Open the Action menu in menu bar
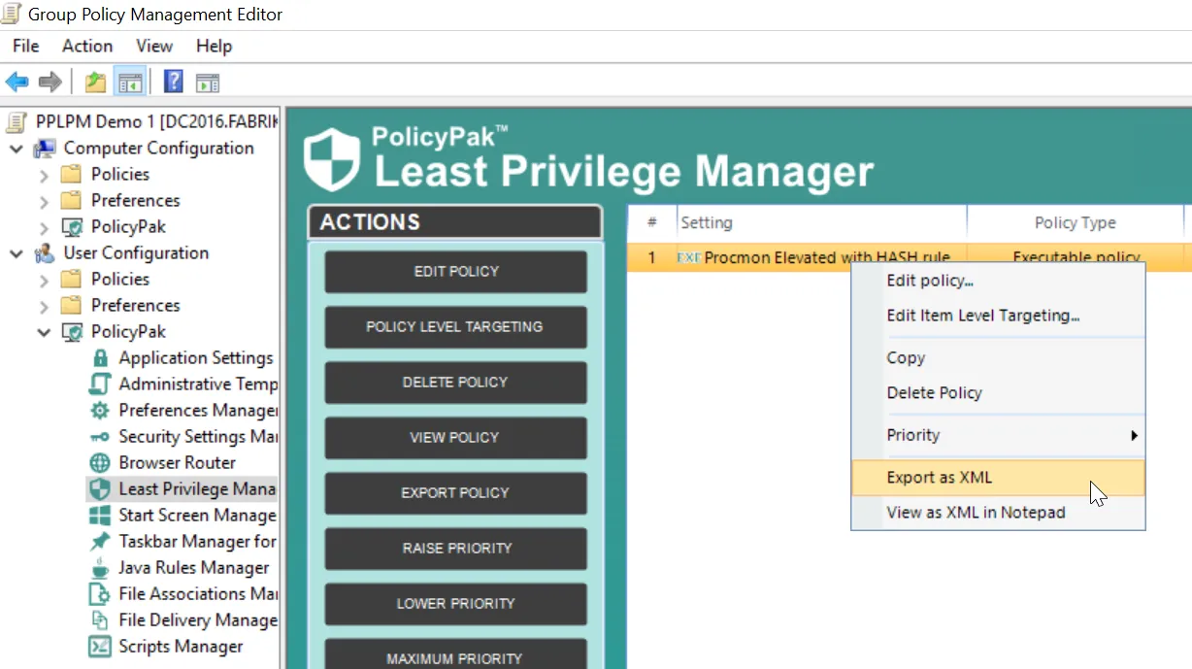Image resolution: width=1192 pixels, height=669 pixels. coord(87,46)
